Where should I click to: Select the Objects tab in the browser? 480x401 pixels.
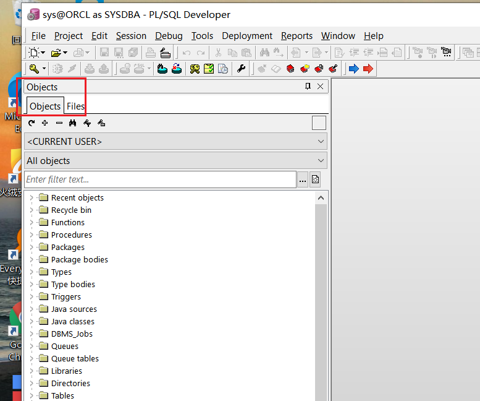pos(45,106)
